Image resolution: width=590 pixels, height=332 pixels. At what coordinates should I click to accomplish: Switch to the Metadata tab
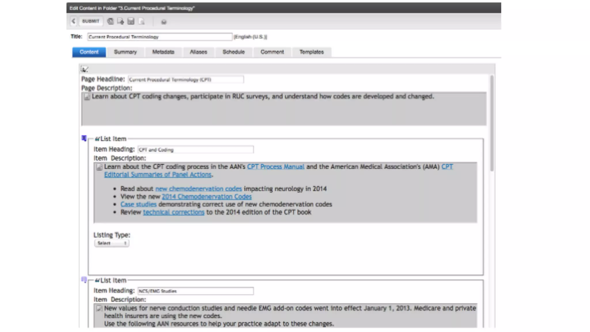(163, 52)
